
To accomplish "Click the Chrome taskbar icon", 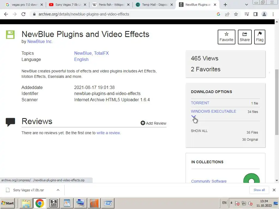I will click(40, 203).
